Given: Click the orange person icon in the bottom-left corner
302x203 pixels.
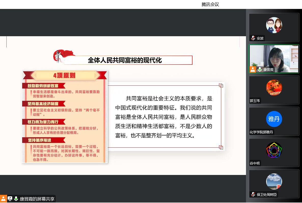Looking at the screenshot, I should tap(3, 199).
